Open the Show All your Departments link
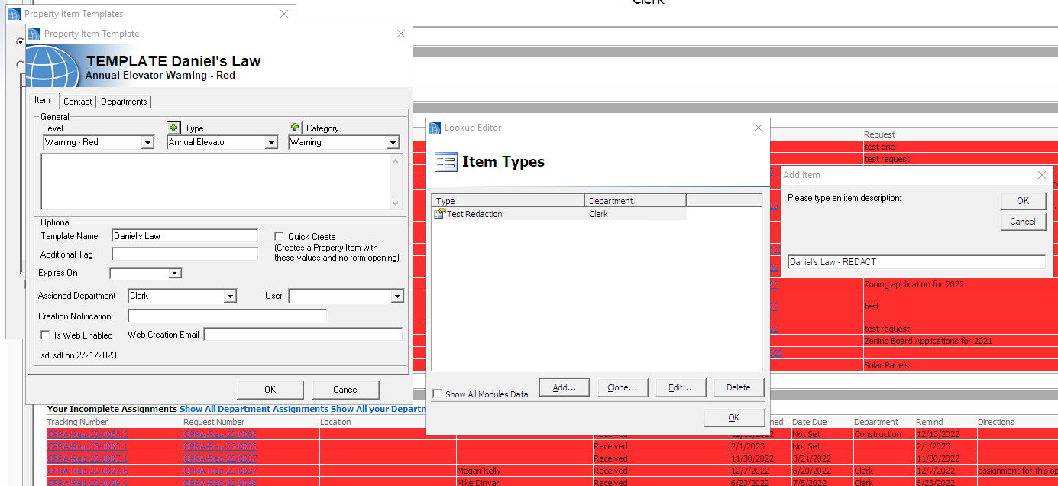This screenshot has height=486, width=1058. [378, 410]
